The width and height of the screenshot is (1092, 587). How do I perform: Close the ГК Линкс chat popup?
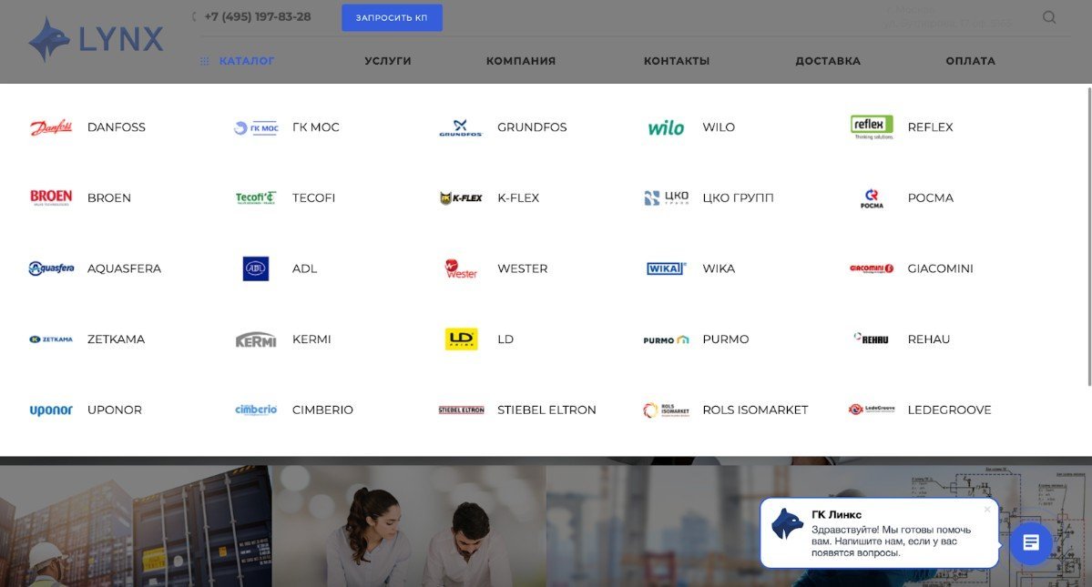987,509
